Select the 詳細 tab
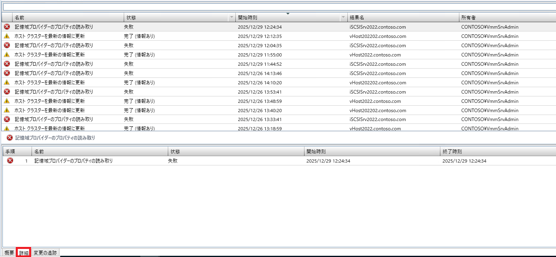556x257 pixels. [x=24, y=253]
